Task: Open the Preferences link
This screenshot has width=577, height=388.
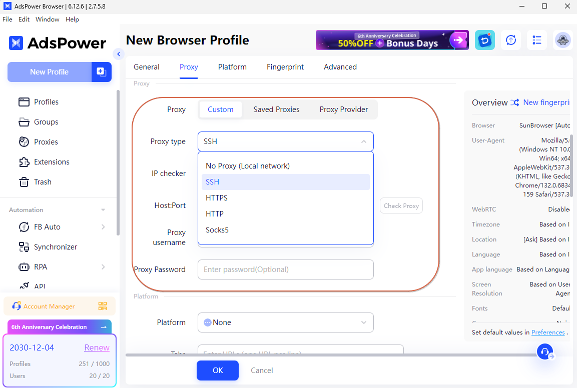Action: click(x=548, y=332)
